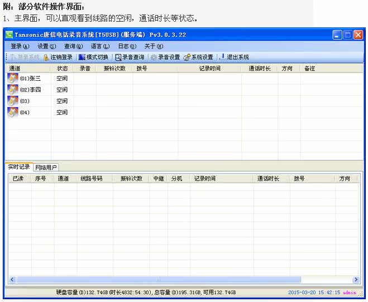Click the 记录时间 column header in upper list
This screenshot has width=368, height=302.
coord(209,69)
